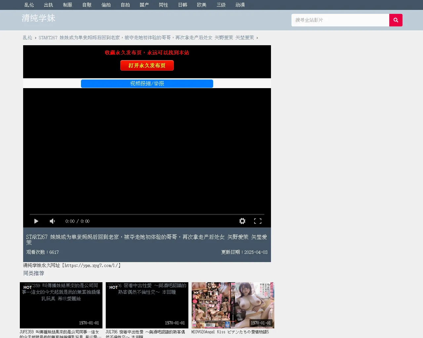
Task: Click the magnifier search button
Action: click(x=396, y=20)
